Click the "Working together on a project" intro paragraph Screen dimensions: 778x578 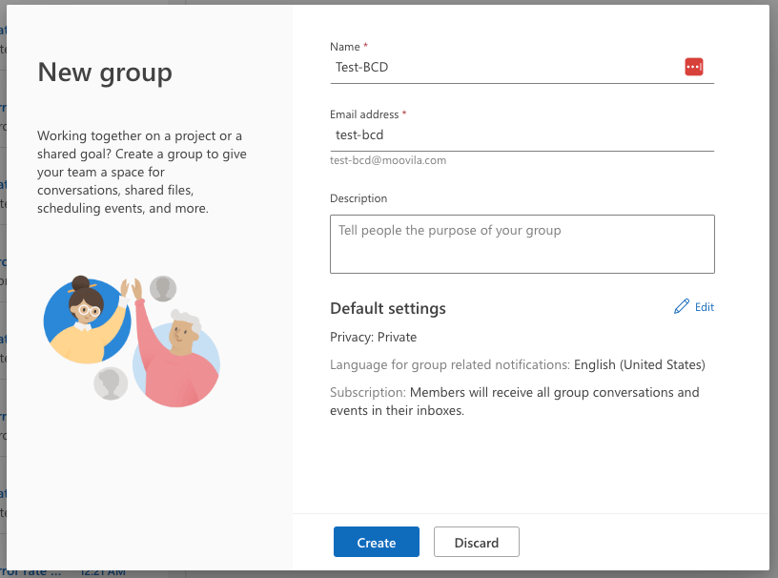142,172
